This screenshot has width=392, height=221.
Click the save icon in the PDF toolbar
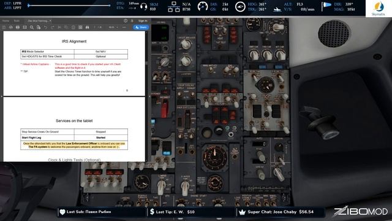point(4,27)
